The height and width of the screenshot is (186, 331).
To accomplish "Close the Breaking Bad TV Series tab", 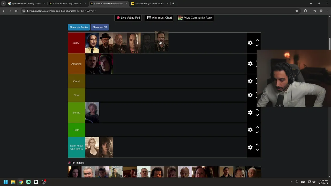I will 167,4.
